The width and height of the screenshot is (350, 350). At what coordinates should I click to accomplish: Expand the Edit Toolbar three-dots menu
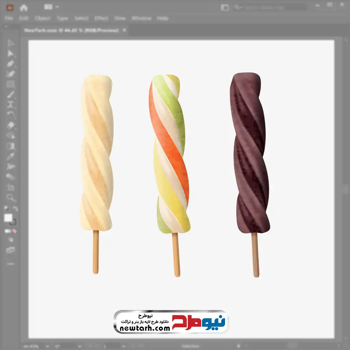(x=10, y=264)
